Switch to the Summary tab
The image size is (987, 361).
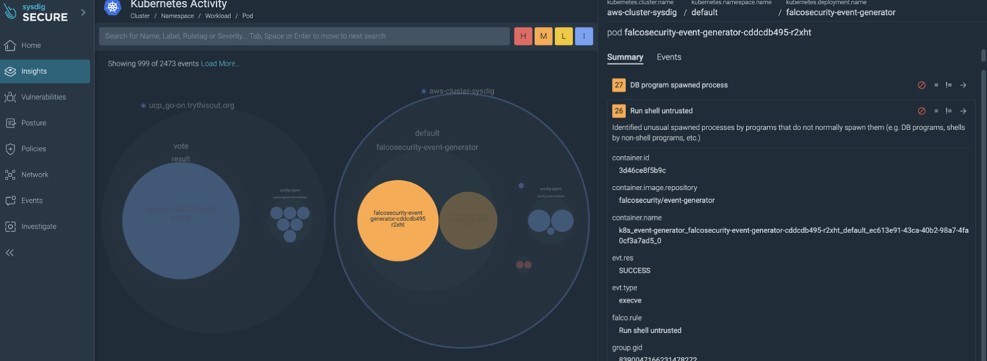(625, 57)
